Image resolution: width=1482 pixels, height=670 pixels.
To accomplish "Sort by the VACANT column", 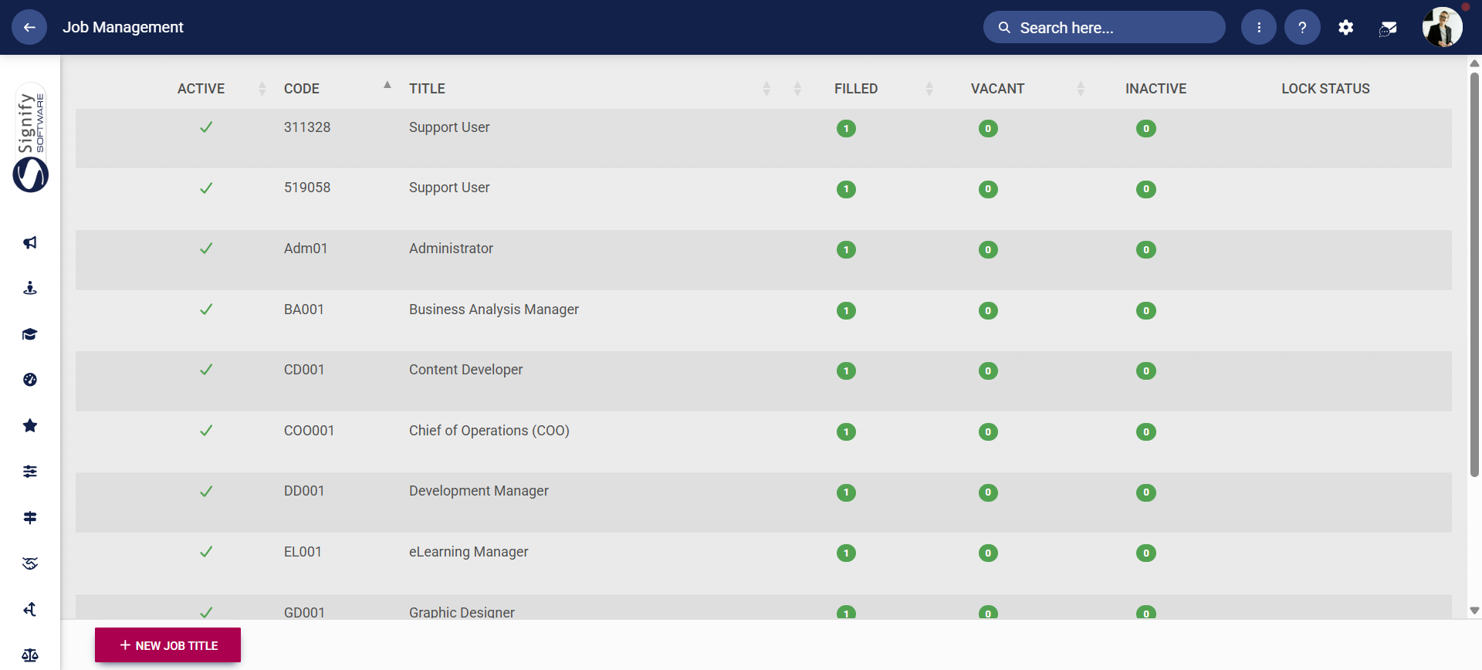I will [997, 89].
